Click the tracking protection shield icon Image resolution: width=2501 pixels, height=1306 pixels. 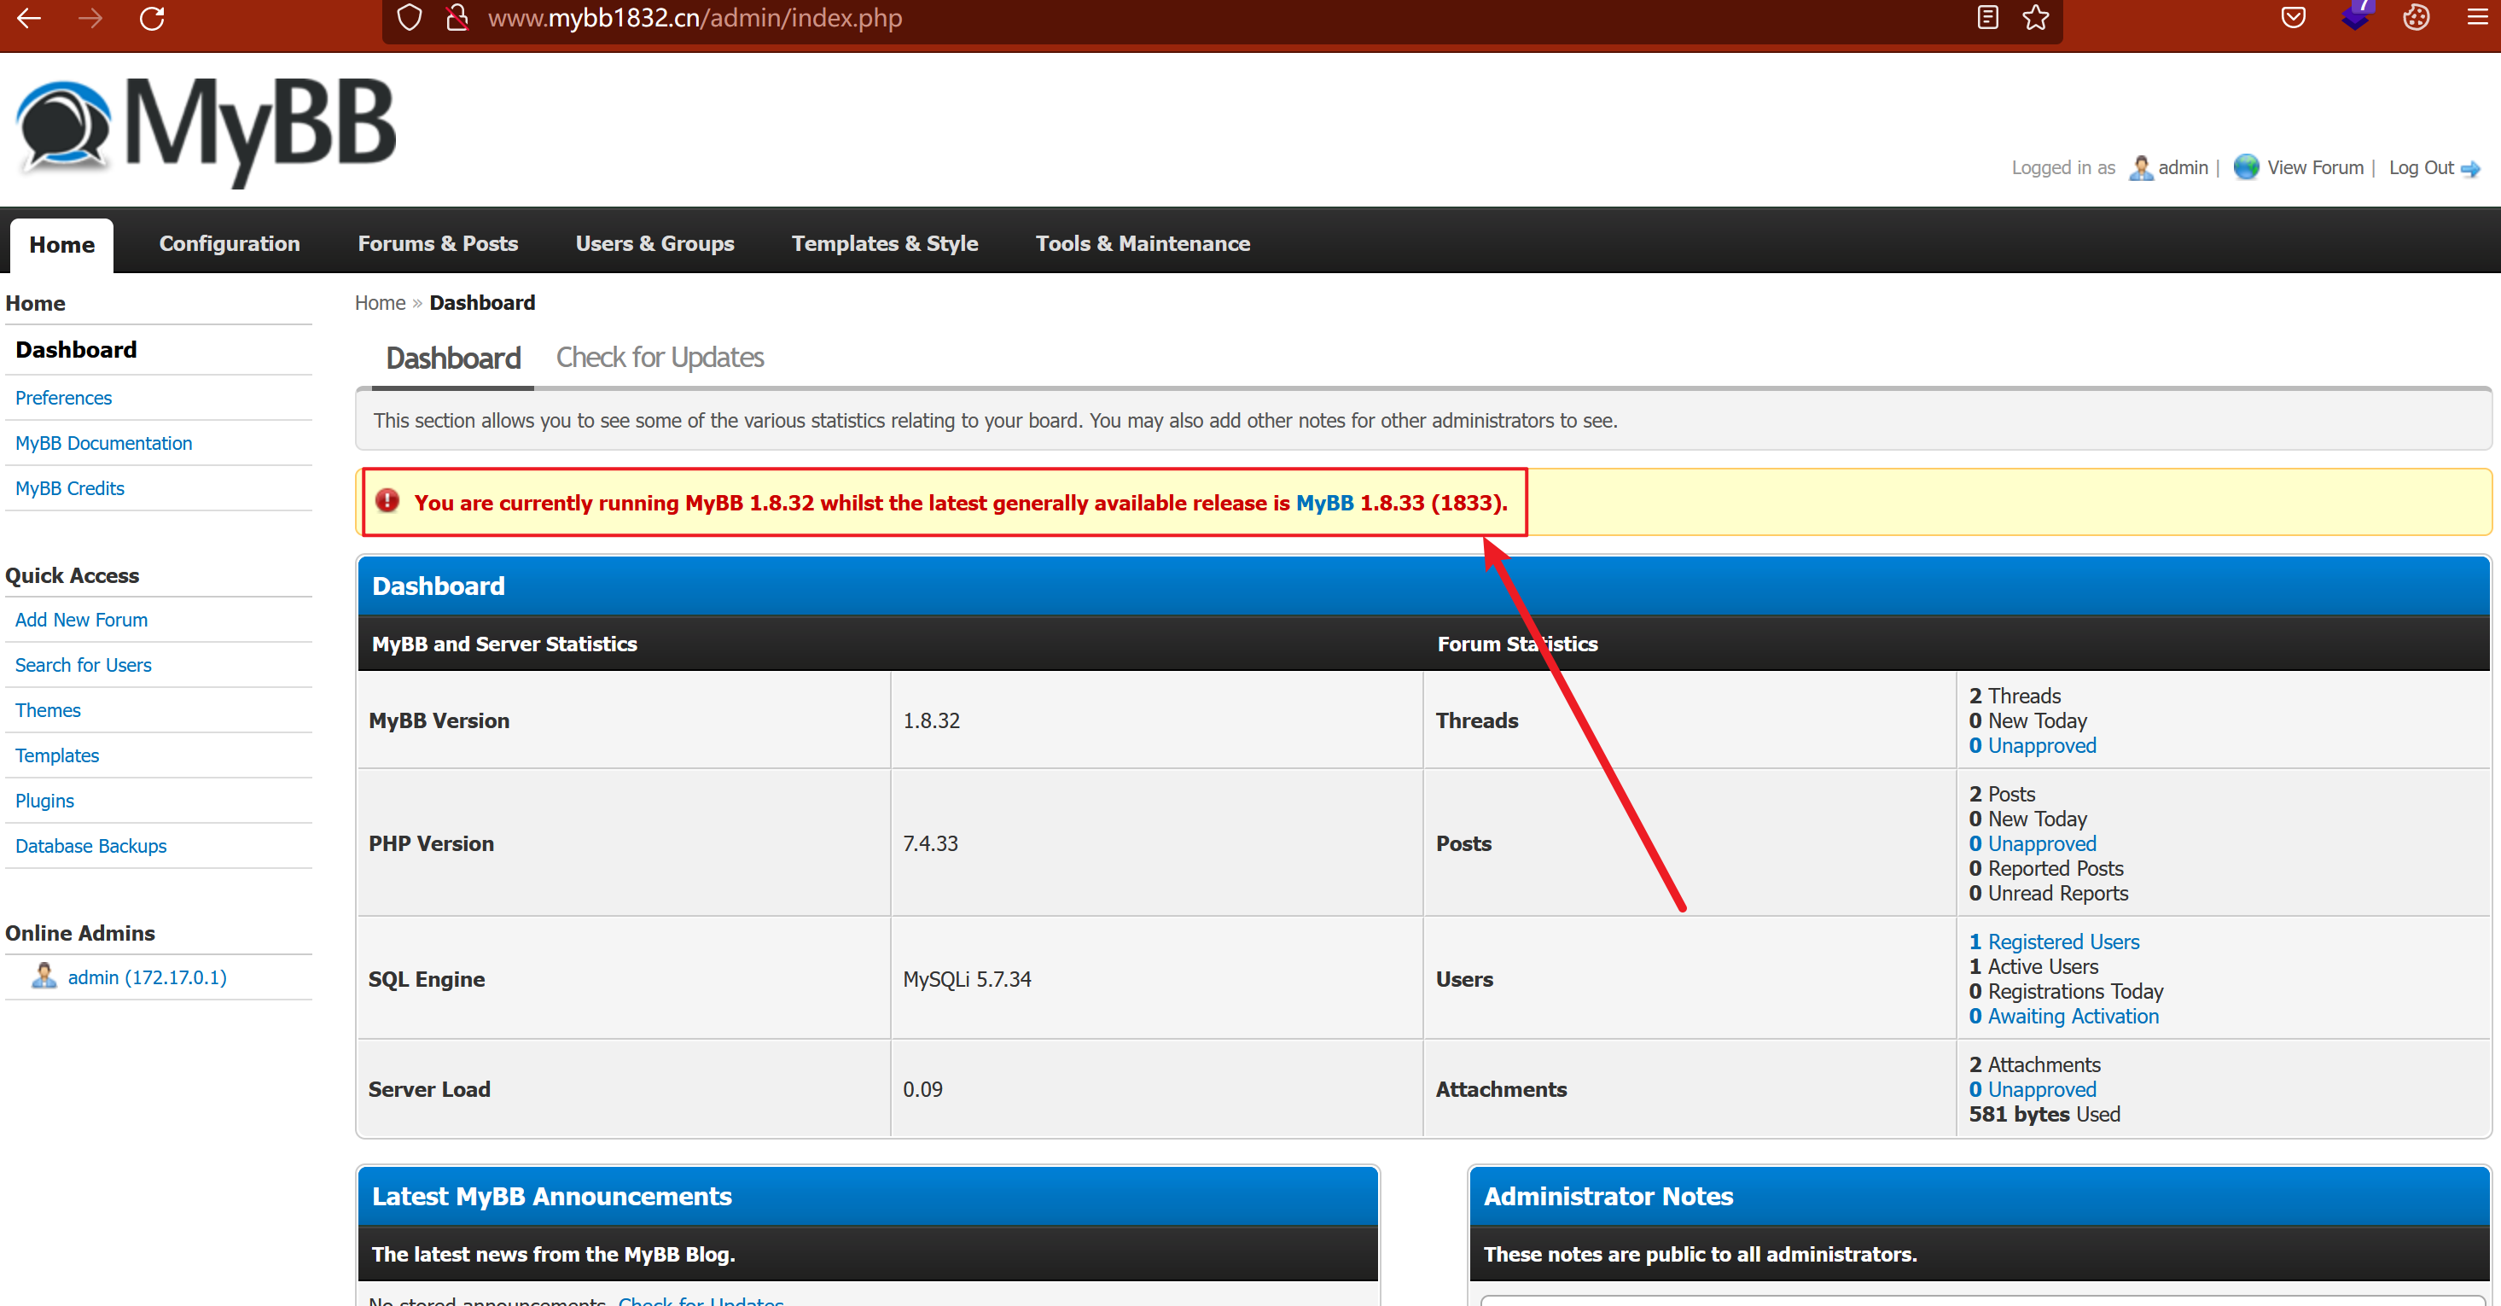click(x=410, y=19)
